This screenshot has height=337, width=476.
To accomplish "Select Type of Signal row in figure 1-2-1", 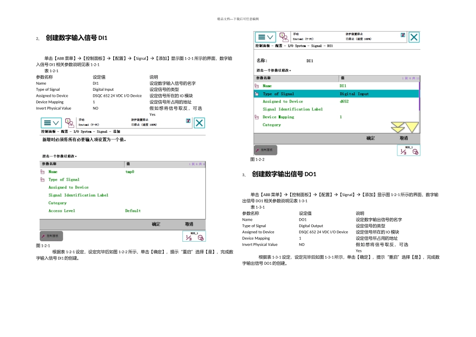I will (x=122, y=180).
